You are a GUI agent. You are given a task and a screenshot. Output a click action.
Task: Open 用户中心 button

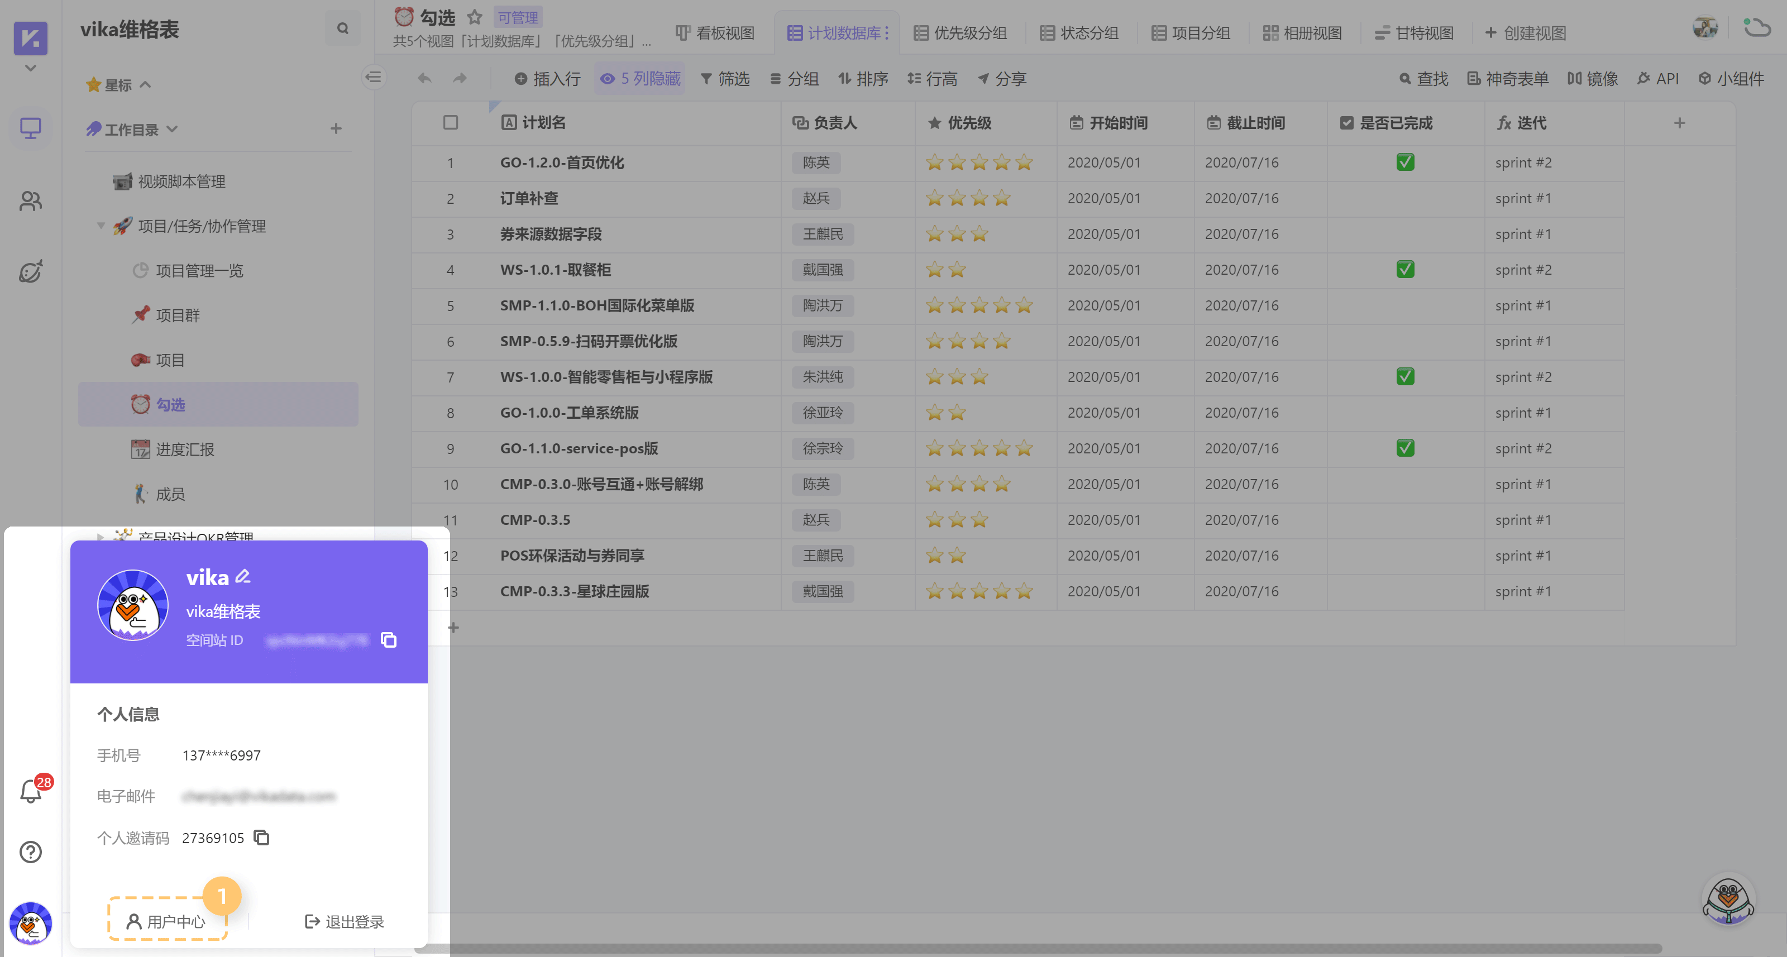pyautogui.click(x=166, y=921)
